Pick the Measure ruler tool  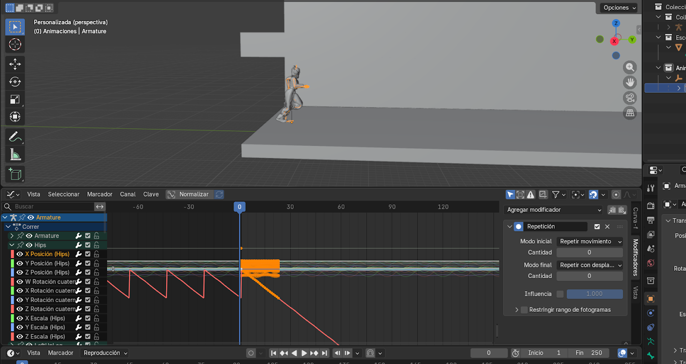tap(15, 155)
